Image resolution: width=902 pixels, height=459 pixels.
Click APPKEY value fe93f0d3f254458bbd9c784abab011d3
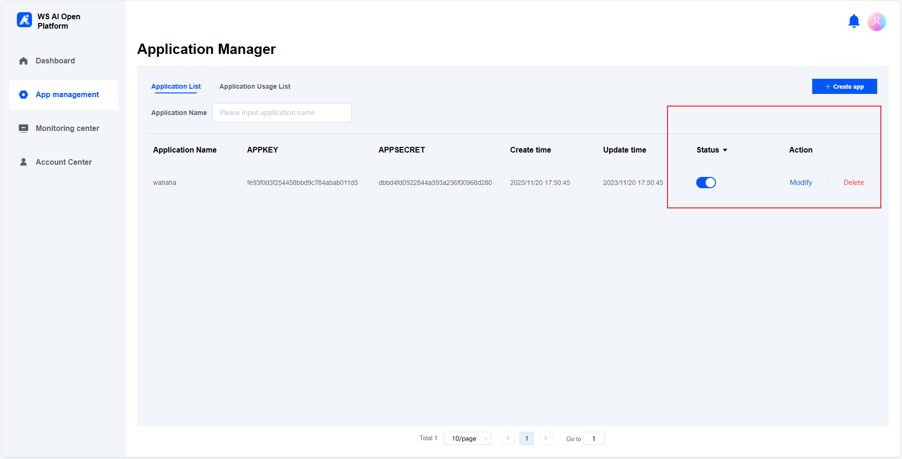(x=302, y=183)
